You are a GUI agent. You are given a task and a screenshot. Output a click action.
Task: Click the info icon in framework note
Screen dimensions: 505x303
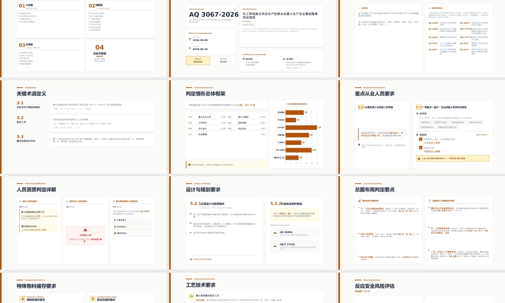pos(189,165)
